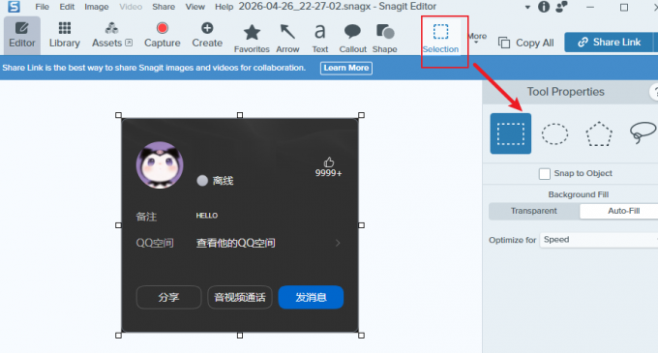Click the top-center resize handle of image
The width and height of the screenshot is (658, 353).
[240, 115]
